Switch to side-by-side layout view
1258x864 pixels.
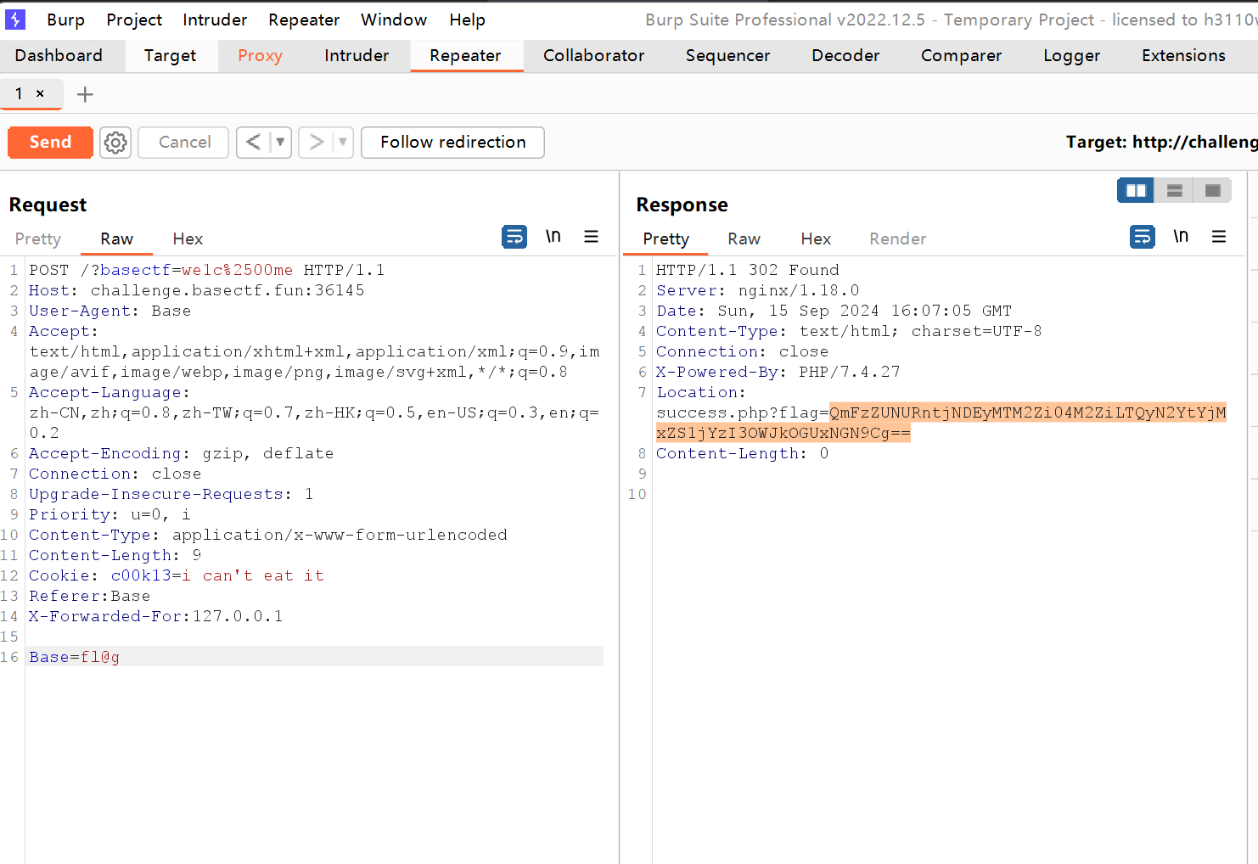1136,191
